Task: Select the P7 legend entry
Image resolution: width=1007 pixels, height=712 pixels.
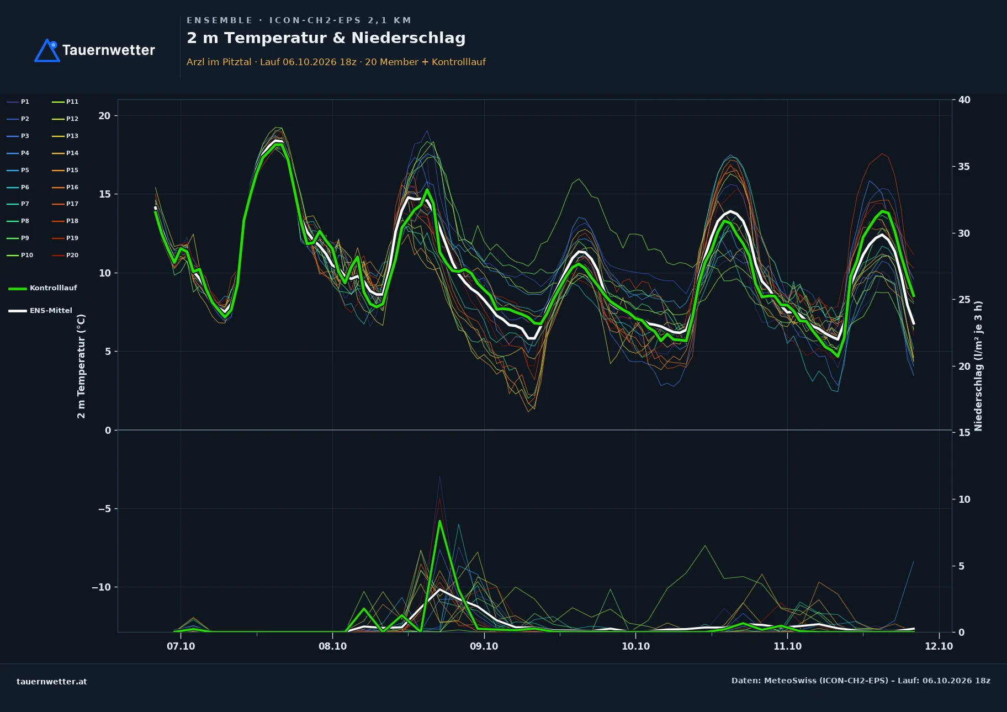Action: tap(18, 204)
